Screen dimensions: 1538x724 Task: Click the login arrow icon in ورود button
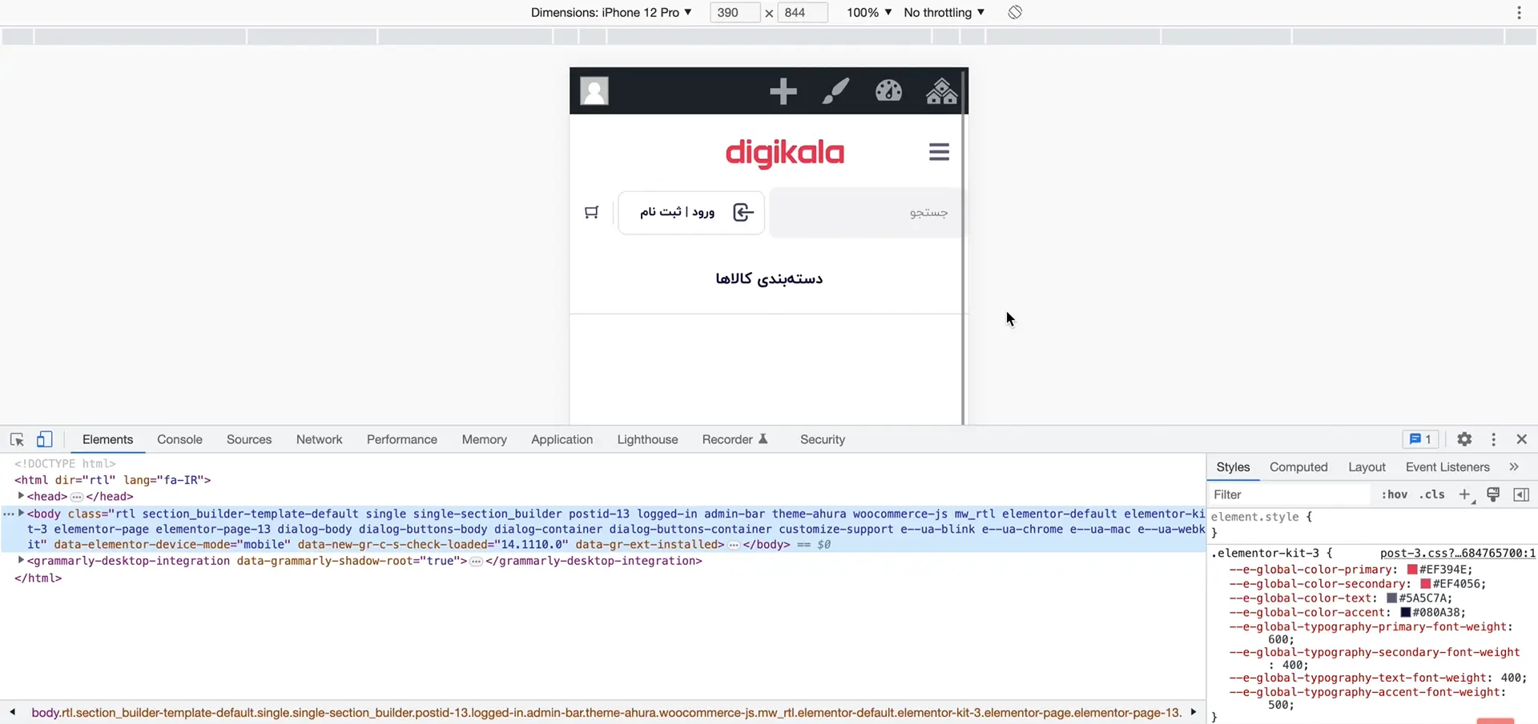click(x=743, y=212)
